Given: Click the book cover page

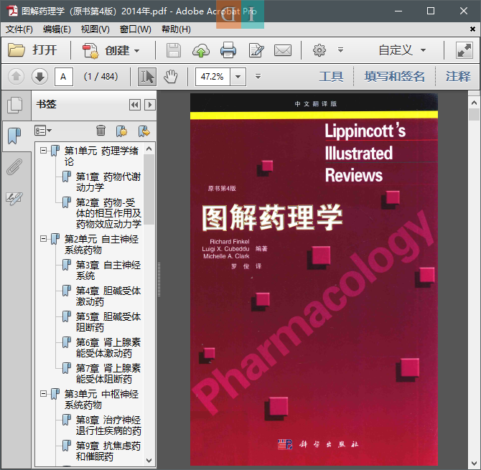Looking at the screenshot, I should tap(314, 279).
